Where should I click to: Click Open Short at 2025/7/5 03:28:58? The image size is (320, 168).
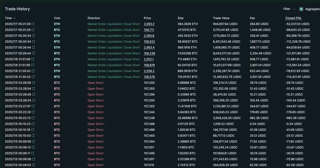[x=95, y=83]
